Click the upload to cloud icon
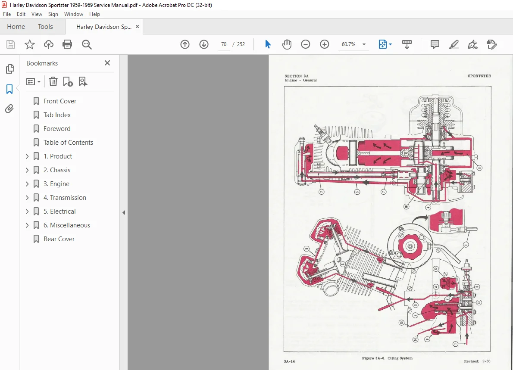Viewport: 513px width, 370px height. click(x=48, y=44)
